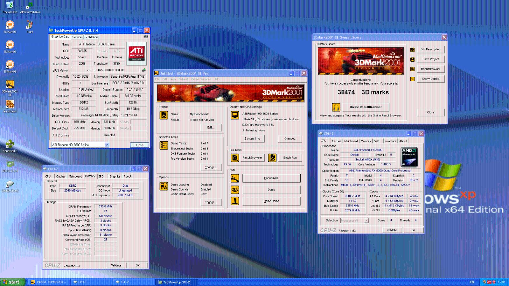Click the Close button in GPU-Z
The width and height of the screenshot is (509, 286).
click(139, 145)
